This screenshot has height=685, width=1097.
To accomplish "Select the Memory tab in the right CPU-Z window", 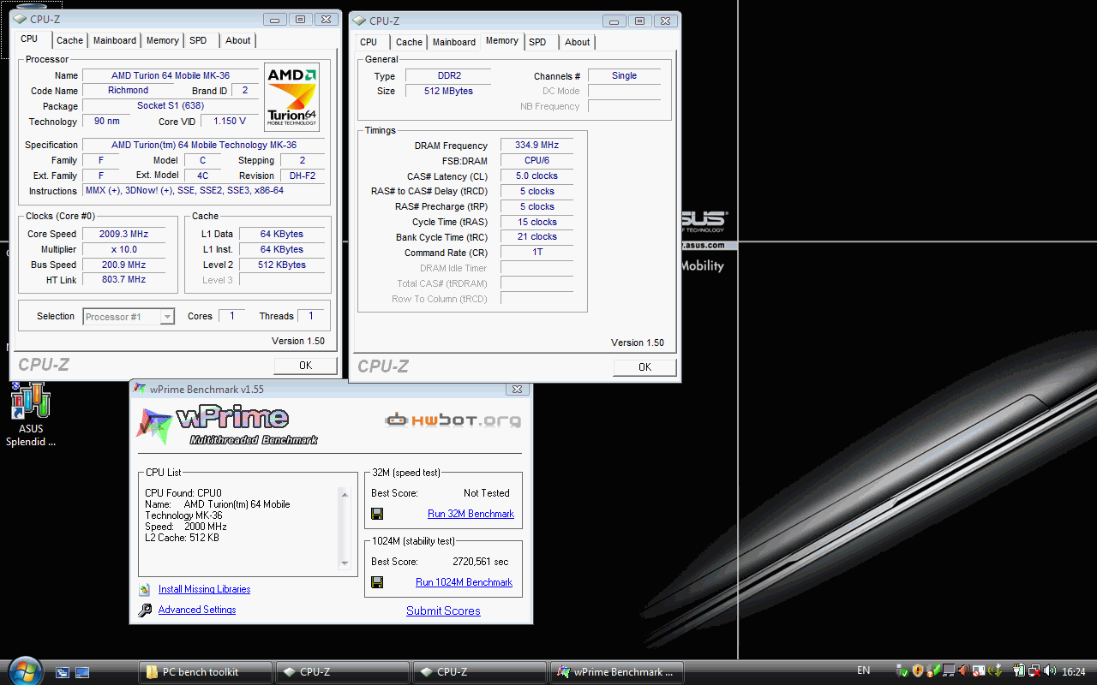I will click(x=502, y=41).
